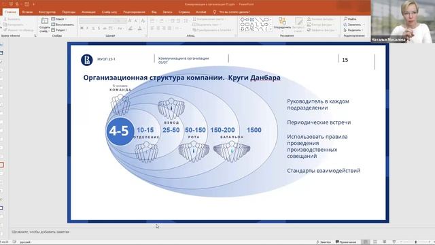Image resolution: width=435 pixels, height=245 pixels.
Task: Toggle align text right icon
Action: 164,29
